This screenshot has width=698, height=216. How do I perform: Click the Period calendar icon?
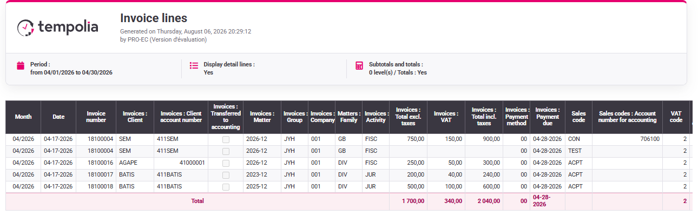tap(21, 66)
